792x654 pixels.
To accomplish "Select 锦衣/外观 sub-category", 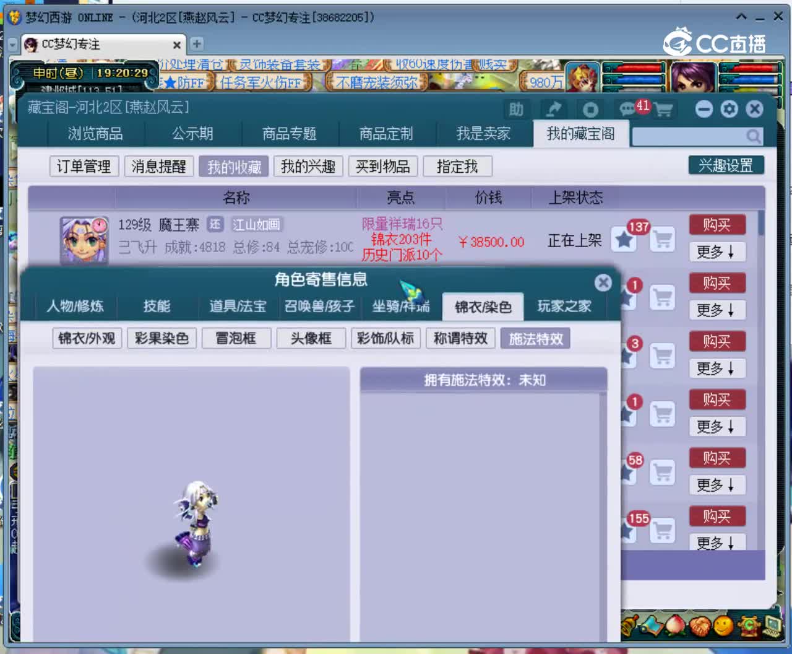I will [87, 338].
